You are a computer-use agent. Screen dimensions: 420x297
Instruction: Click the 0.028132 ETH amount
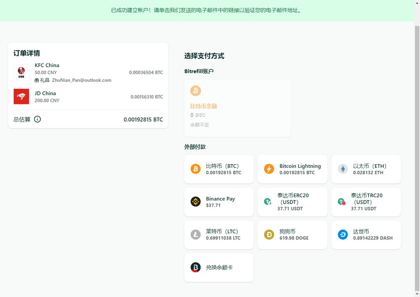pyautogui.click(x=368, y=173)
